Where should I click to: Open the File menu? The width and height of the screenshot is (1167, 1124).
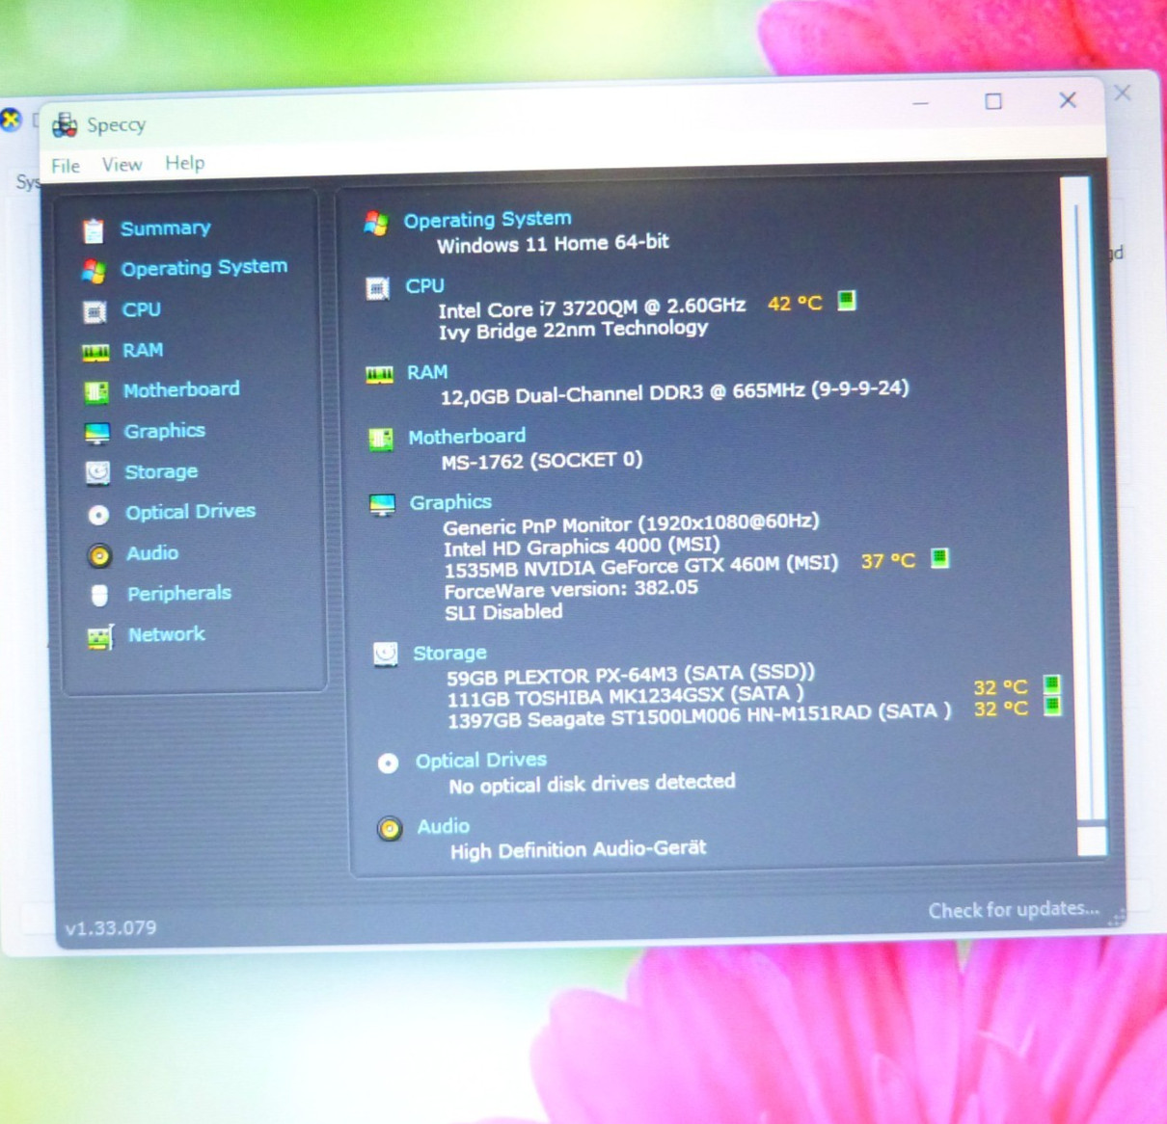click(66, 166)
